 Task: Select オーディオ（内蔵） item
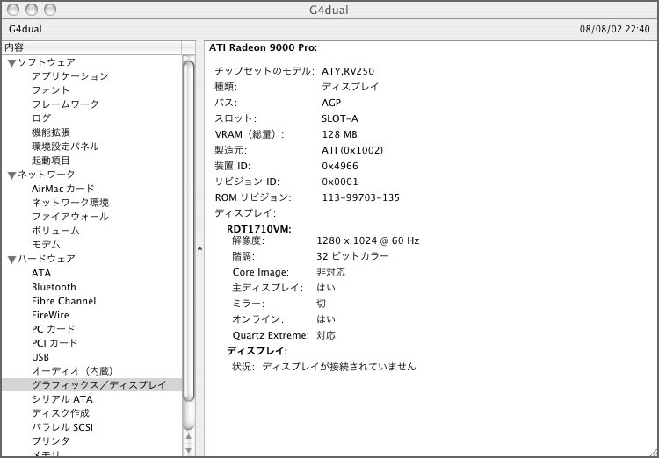[x=73, y=371]
